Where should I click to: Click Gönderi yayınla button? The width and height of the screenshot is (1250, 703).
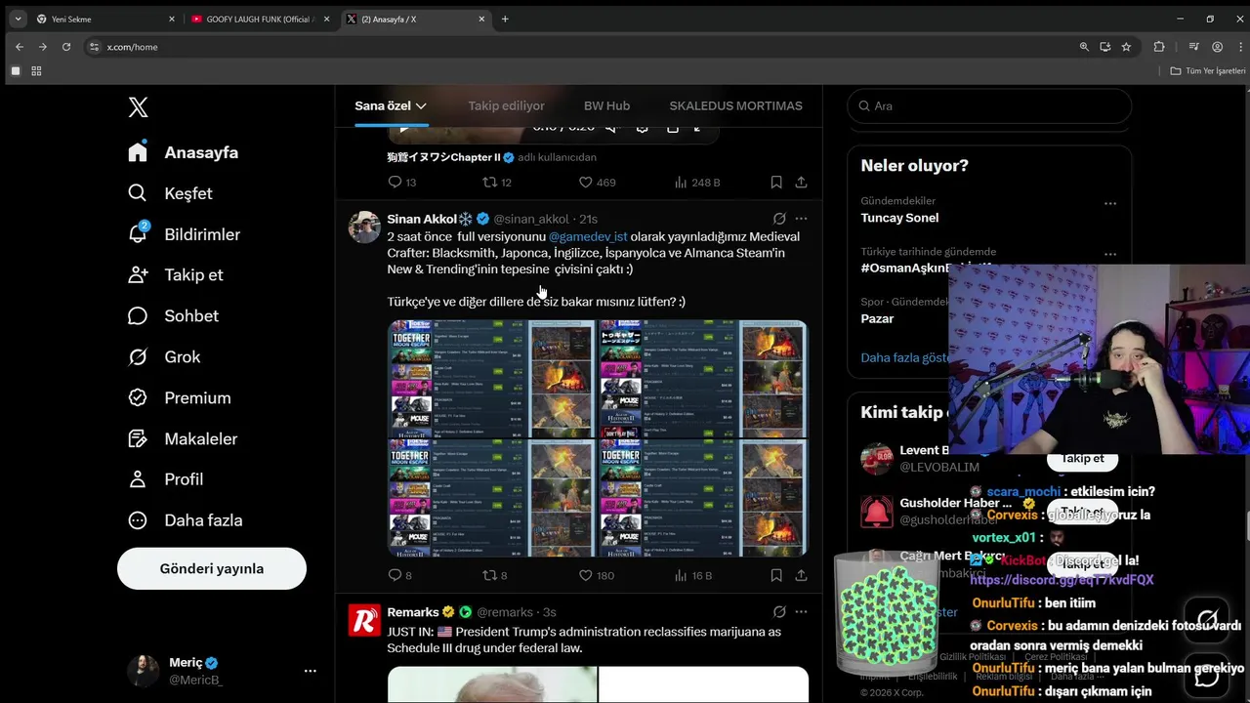pos(212,568)
